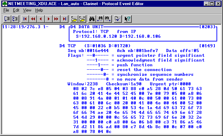Image resolution: width=223 pixels, height=136 pixels.
Task: Click the document checkmark icon
Action: click(118, 19)
